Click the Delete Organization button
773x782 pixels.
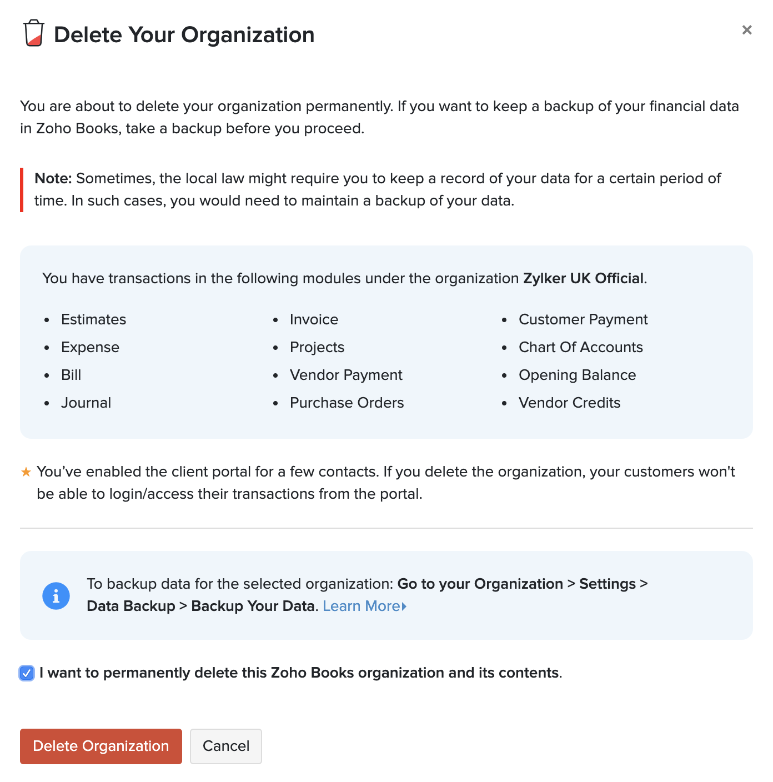101,746
